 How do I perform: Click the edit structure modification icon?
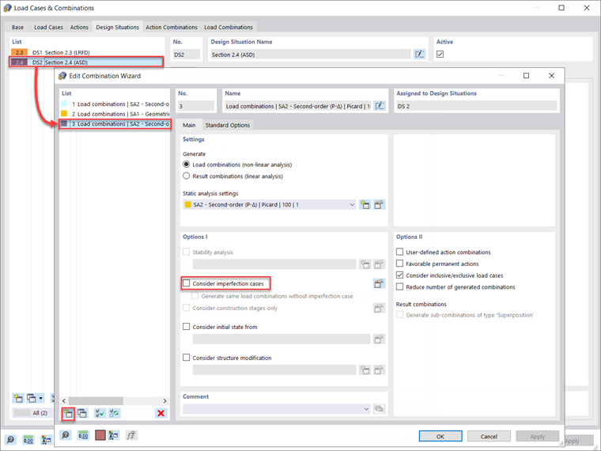click(379, 370)
